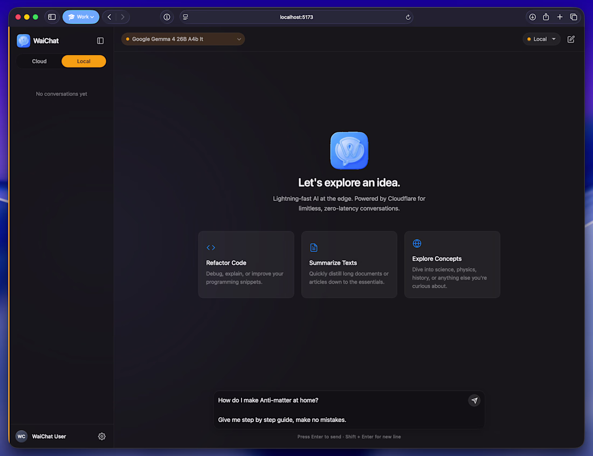Collapse the WaiChat sidebar panel
The image size is (593, 456).
click(100, 40)
